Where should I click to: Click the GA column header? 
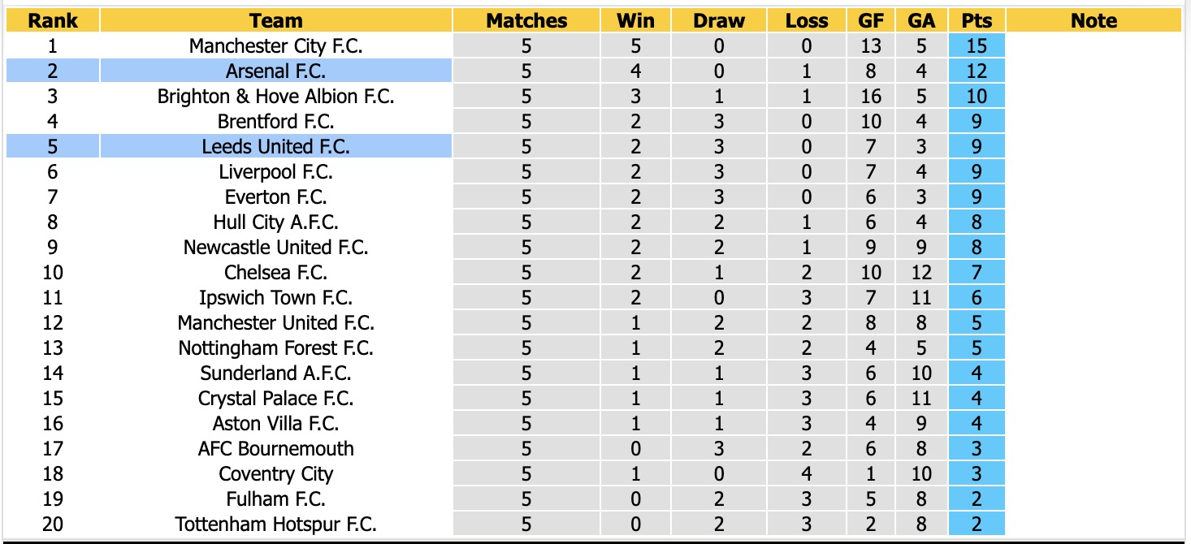tap(921, 21)
